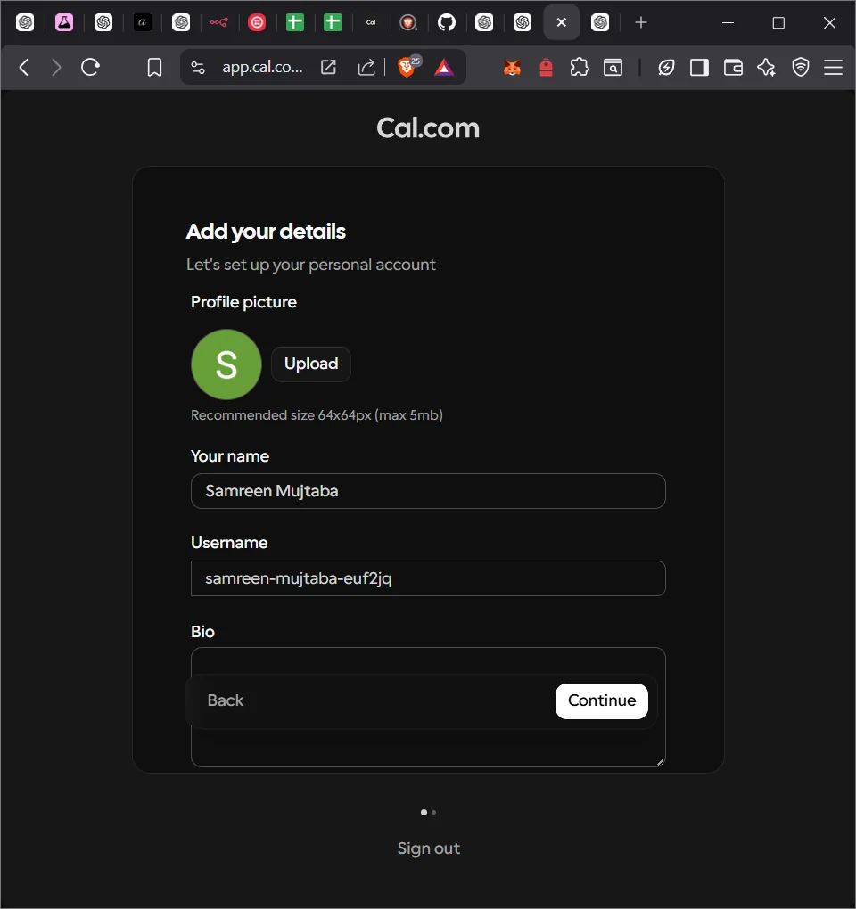
Task: Select the first onboarding step dot
Action: 424,812
